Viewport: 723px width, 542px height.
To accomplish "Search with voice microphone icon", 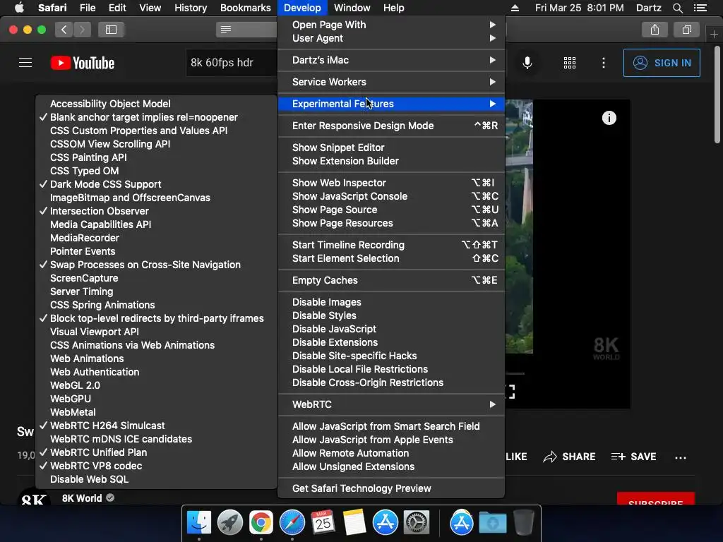I will (x=527, y=63).
